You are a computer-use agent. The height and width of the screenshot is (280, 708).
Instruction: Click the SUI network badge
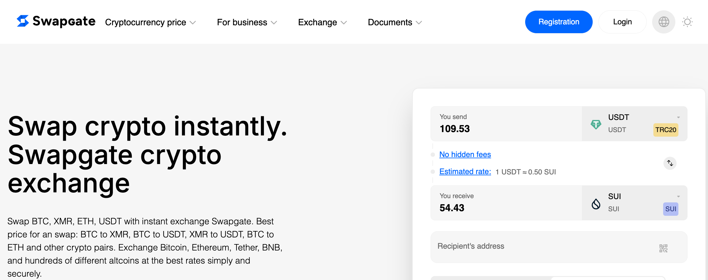point(670,209)
